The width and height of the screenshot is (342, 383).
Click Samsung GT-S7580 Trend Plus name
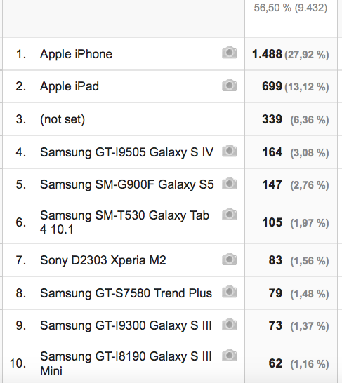tap(126, 293)
